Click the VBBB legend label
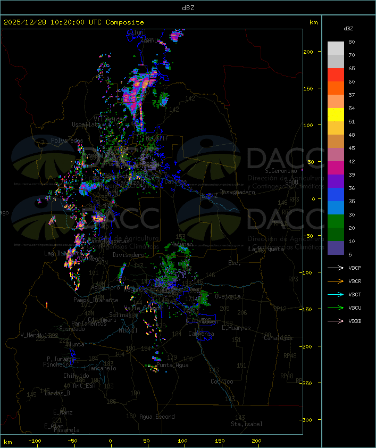 tap(355, 321)
